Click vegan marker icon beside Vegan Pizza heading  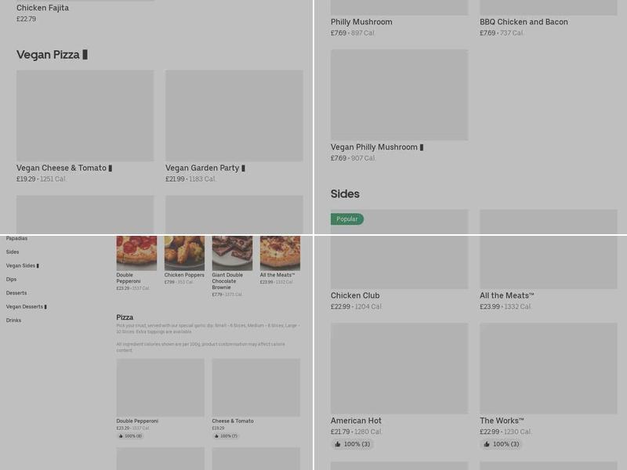85,55
